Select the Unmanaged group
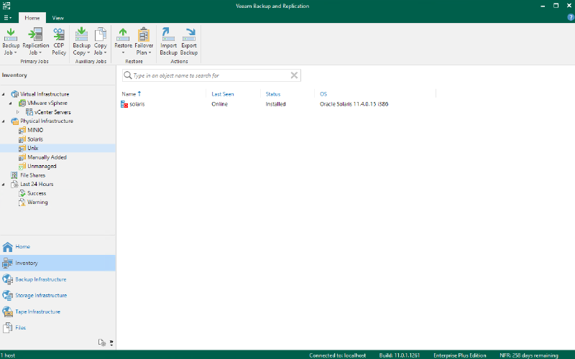Screen dimensions: 575x359 42,166
